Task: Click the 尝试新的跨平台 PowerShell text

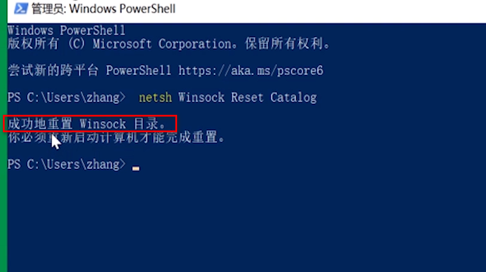Action: coord(89,71)
